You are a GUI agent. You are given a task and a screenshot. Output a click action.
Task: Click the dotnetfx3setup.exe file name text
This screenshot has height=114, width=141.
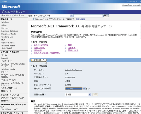pos(73,70)
